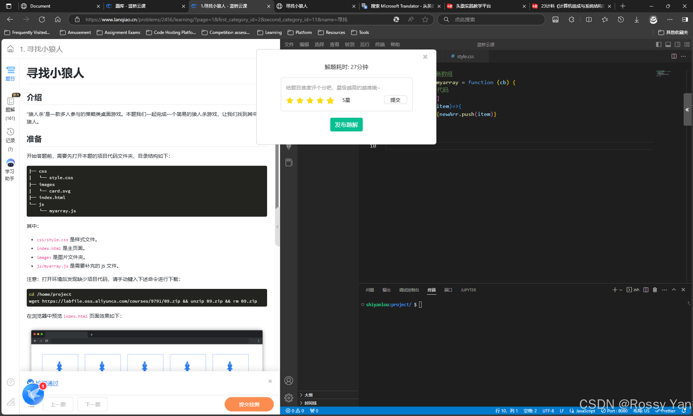
Task: Click the trash icon to kill terminal
Action: (x=655, y=290)
